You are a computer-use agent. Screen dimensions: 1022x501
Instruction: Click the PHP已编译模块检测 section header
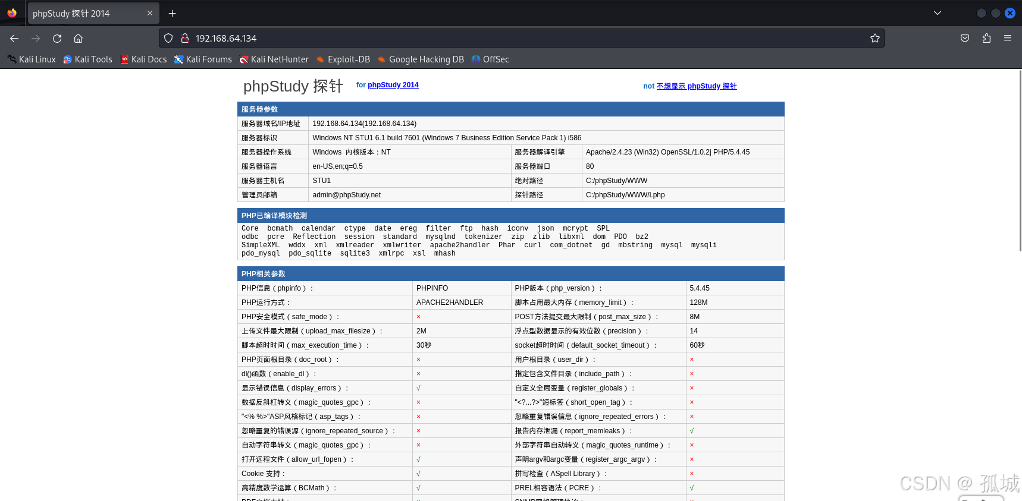click(x=510, y=216)
